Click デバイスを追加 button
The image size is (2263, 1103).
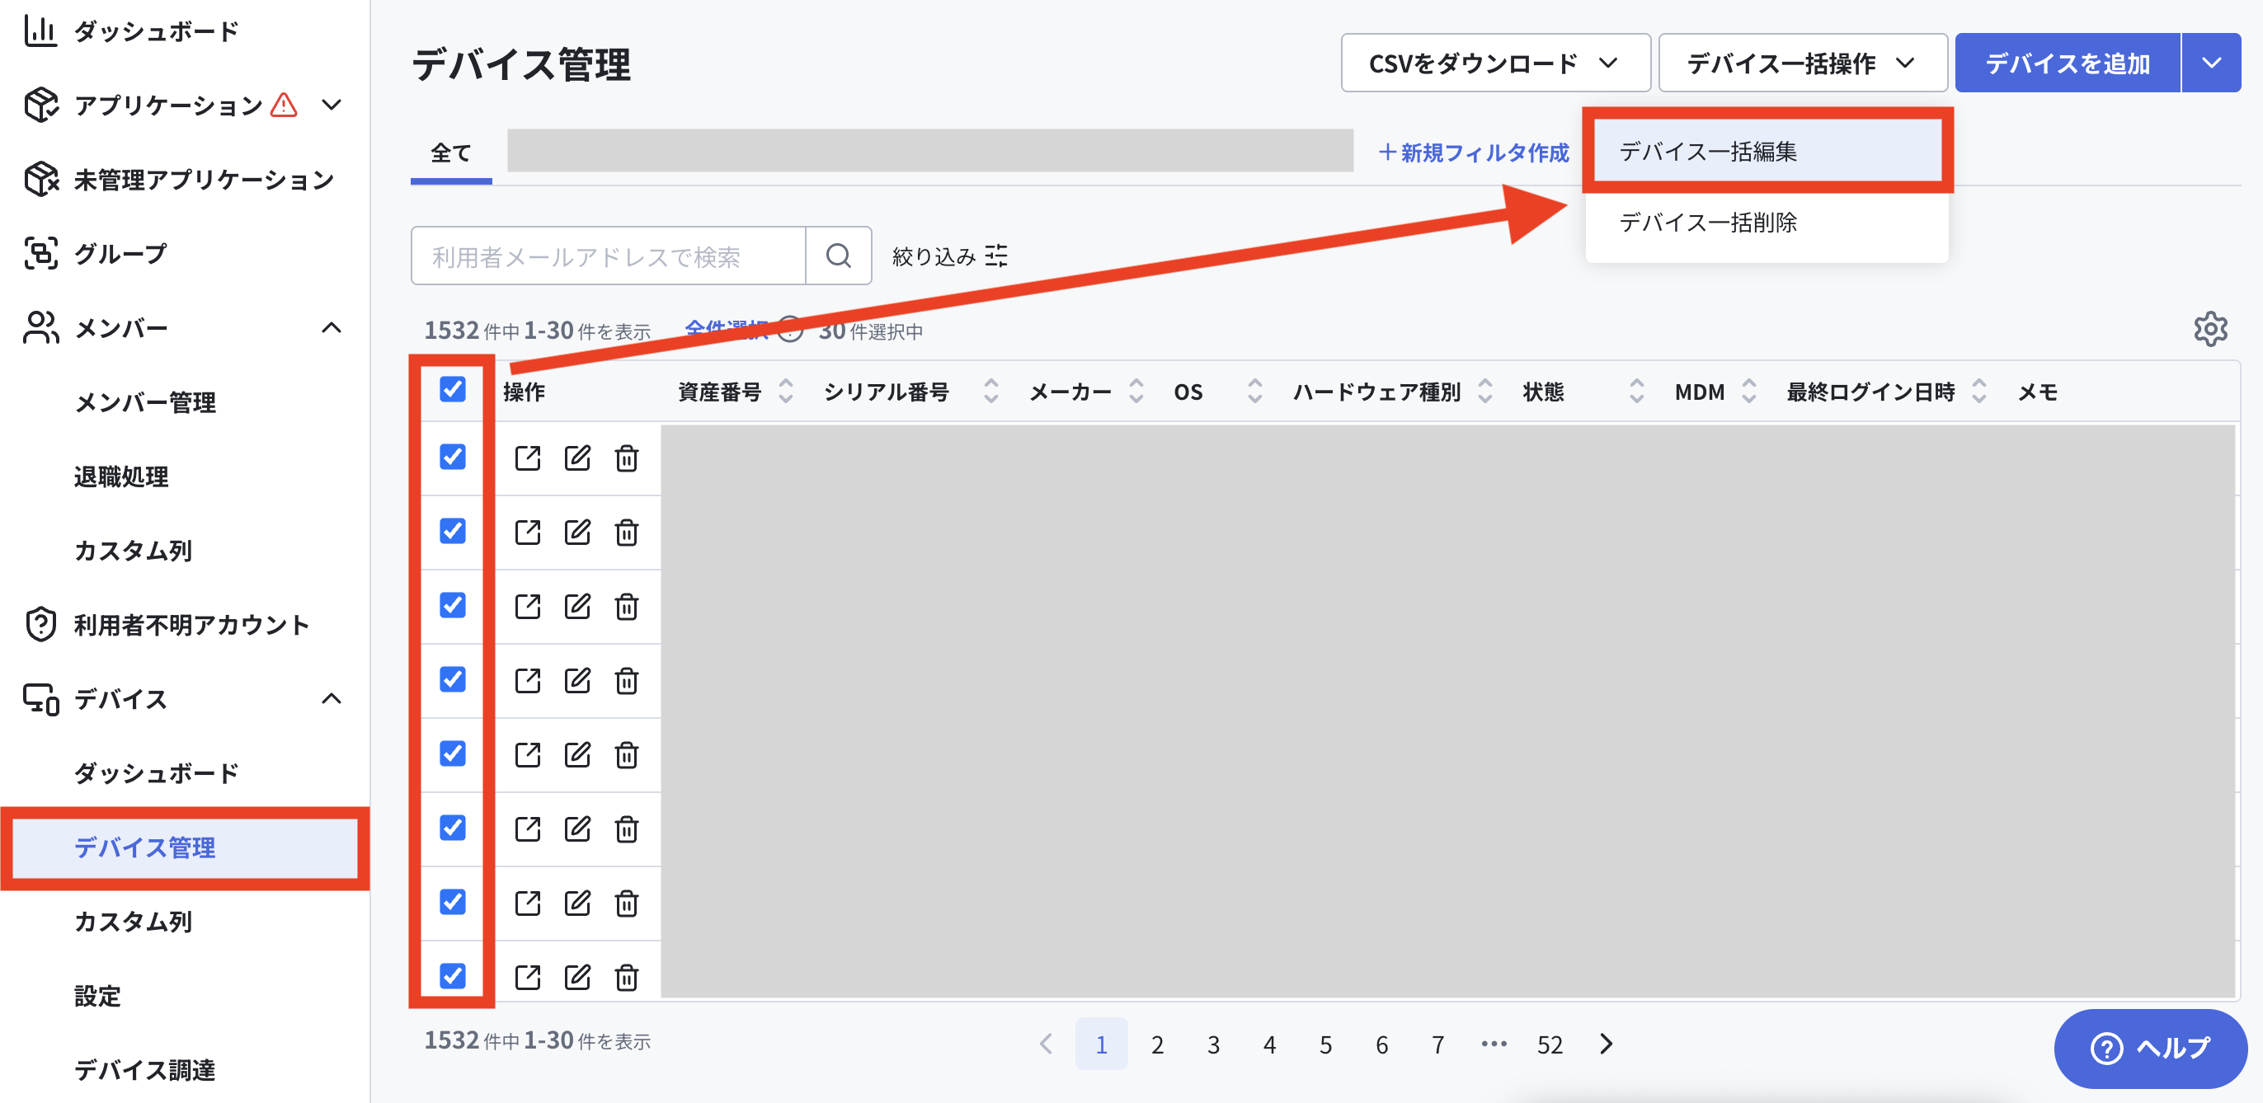[2068, 63]
